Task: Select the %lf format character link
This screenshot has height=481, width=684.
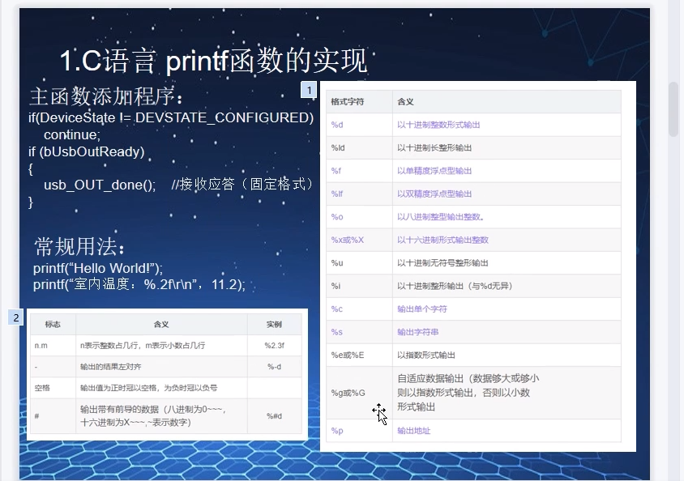Action: [x=338, y=194]
